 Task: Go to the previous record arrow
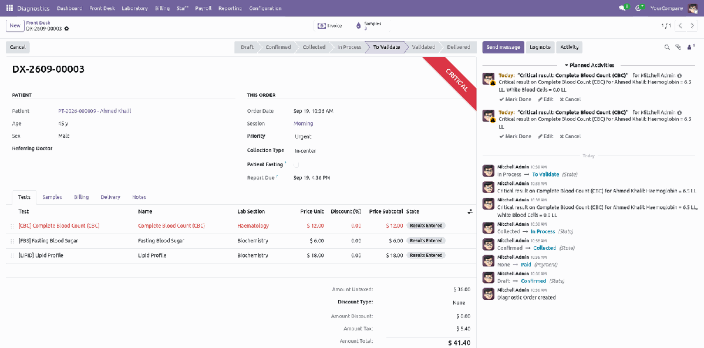[x=681, y=26]
